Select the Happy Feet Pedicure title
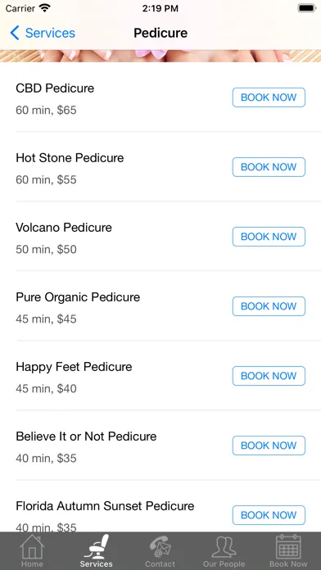This screenshot has width=321, height=570. (x=74, y=367)
